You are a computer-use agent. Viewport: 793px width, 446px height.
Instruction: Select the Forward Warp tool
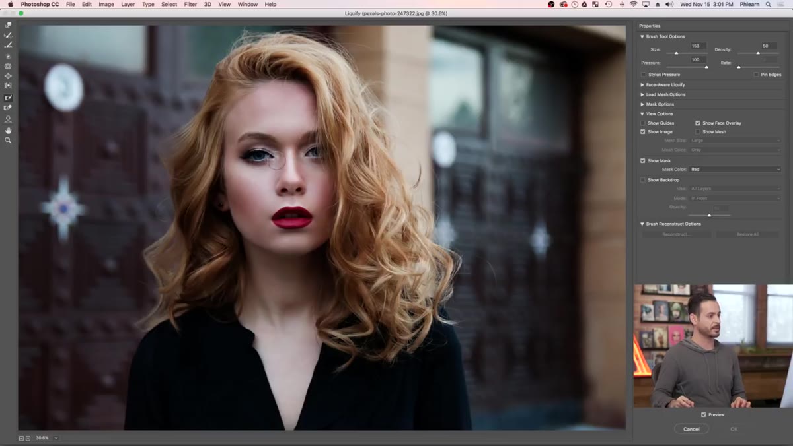pos(8,25)
